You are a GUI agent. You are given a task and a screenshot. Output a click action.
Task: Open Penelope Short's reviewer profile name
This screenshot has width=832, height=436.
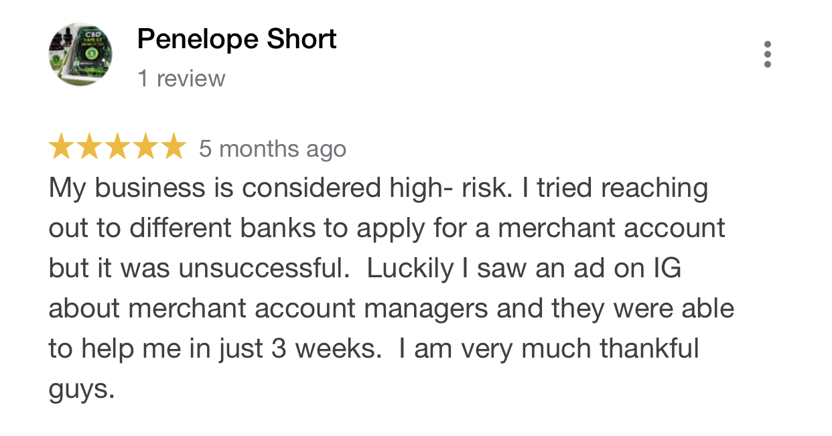coord(236,40)
